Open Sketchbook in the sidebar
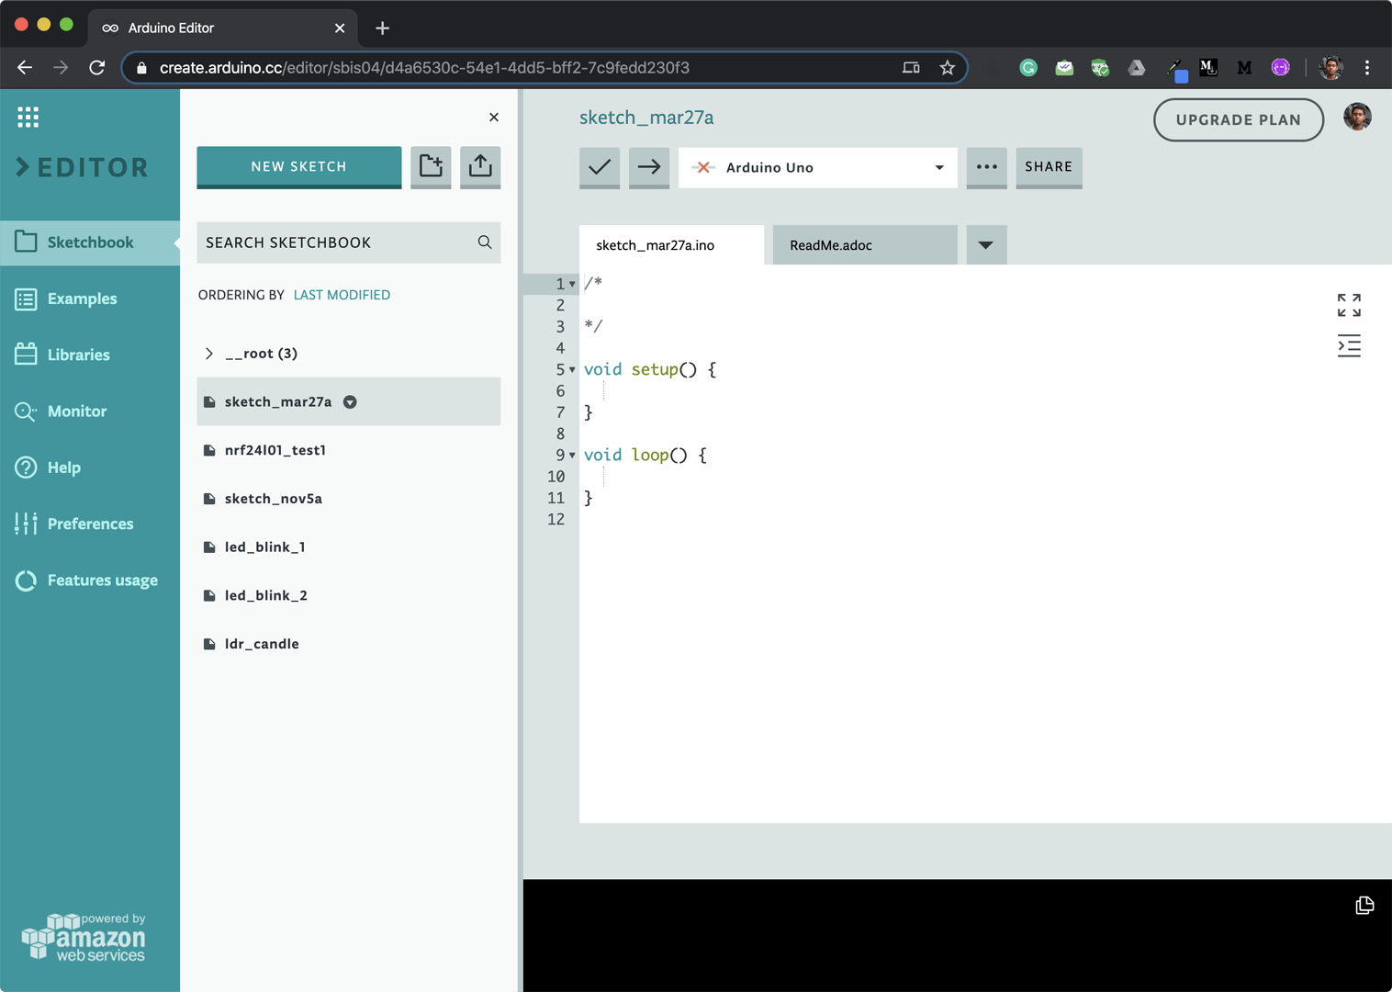This screenshot has width=1392, height=992. 90,242
